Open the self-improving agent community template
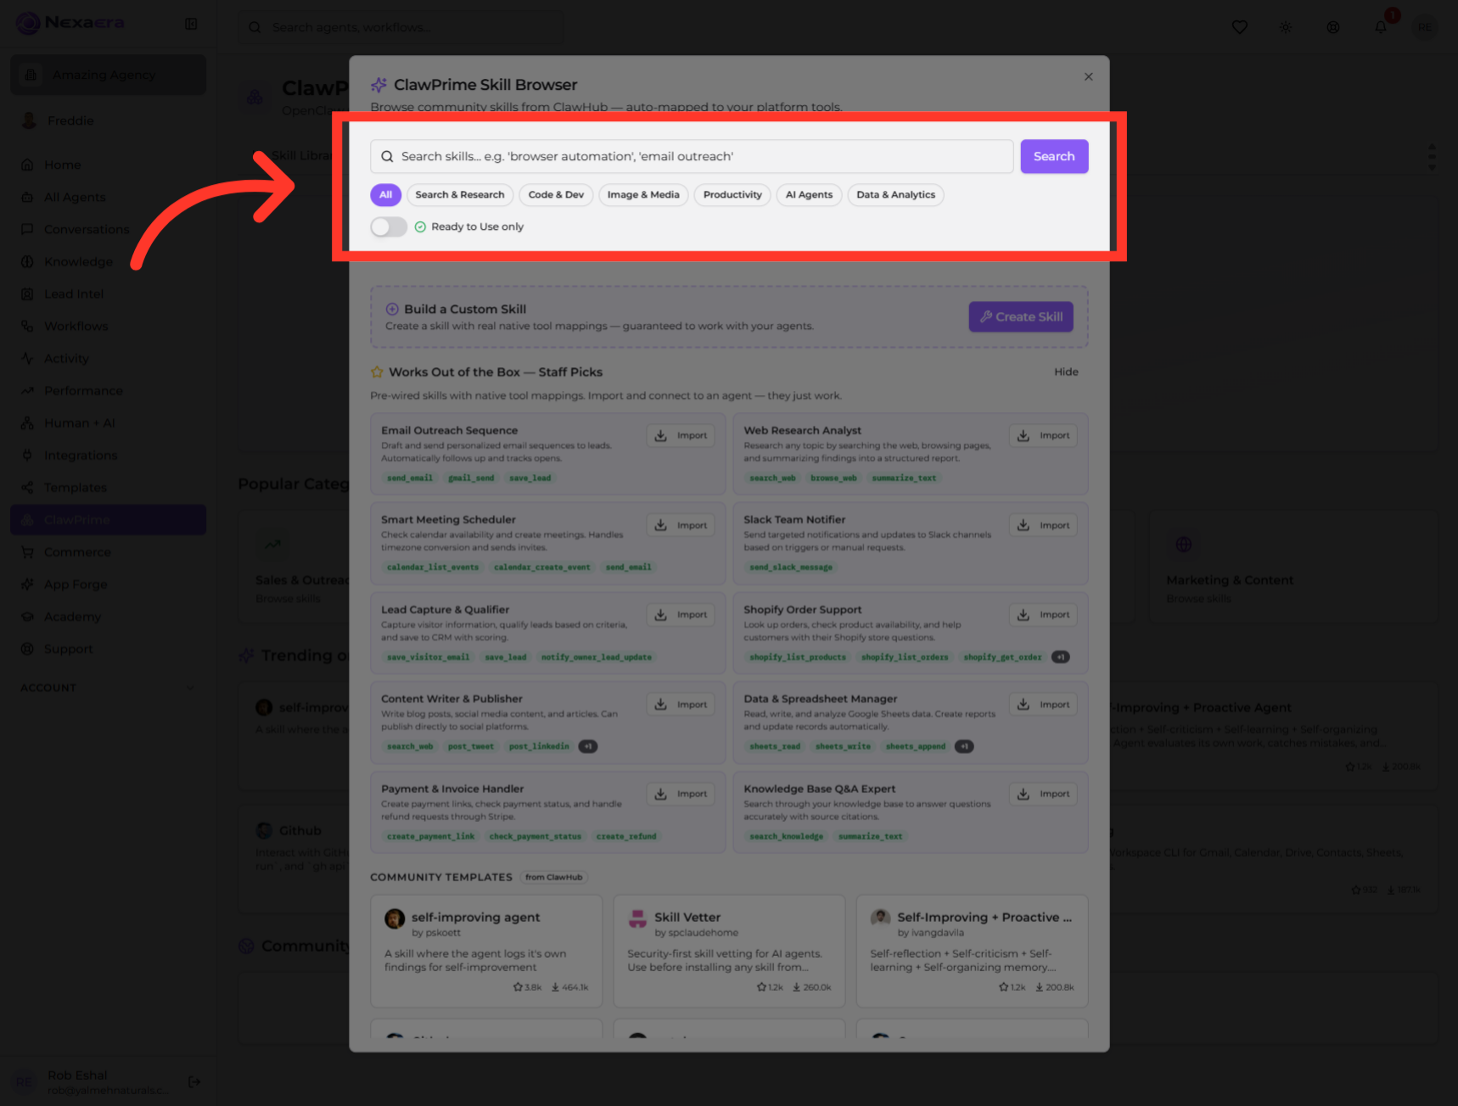 (486, 951)
